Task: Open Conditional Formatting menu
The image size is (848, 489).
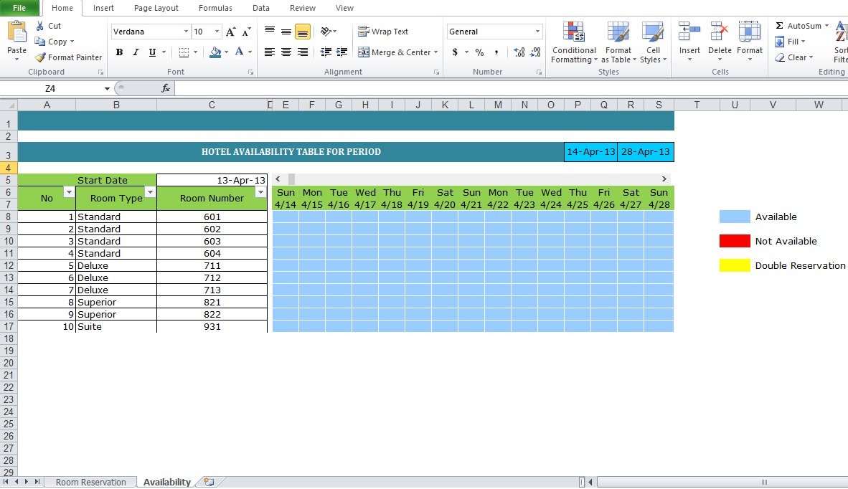Action: click(574, 43)
